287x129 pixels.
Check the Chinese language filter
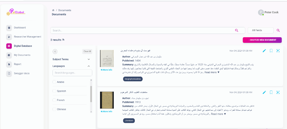pos(54,109)
